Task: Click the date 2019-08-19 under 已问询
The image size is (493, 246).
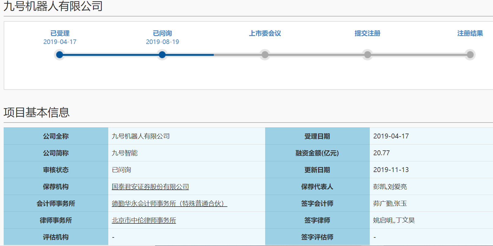Action: [x=162, y=42]
